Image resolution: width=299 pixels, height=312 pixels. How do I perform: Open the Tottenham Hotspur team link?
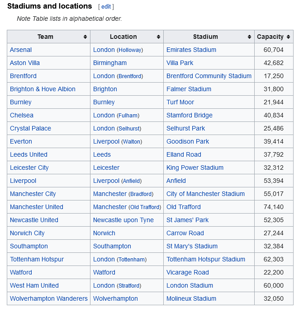(37, 259)
